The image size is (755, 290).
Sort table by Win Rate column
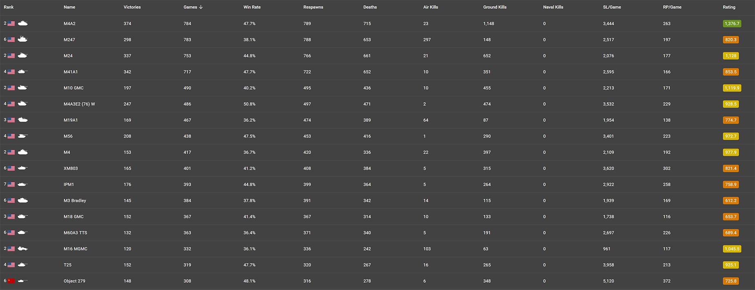[x=252, y=7]
